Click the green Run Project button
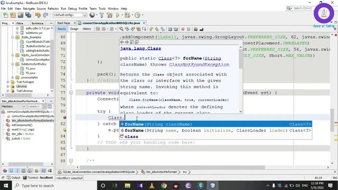The height and width of the screenshot is (190, 338). click(117, 15)
